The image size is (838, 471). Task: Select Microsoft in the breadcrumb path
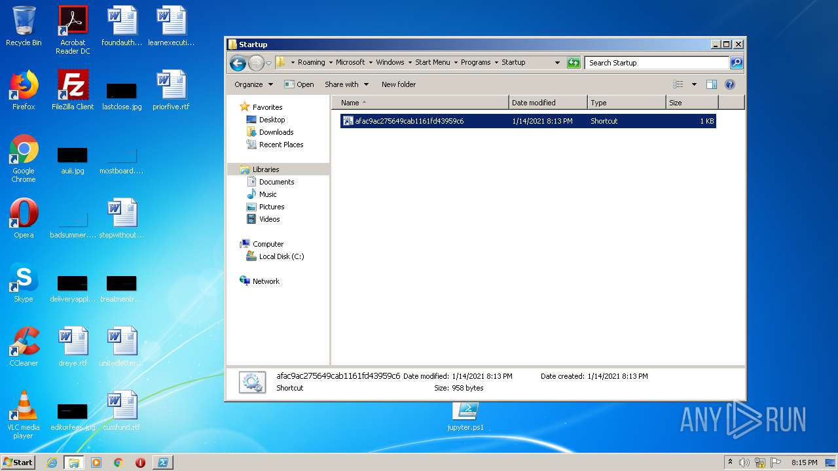tap(350, 63)
